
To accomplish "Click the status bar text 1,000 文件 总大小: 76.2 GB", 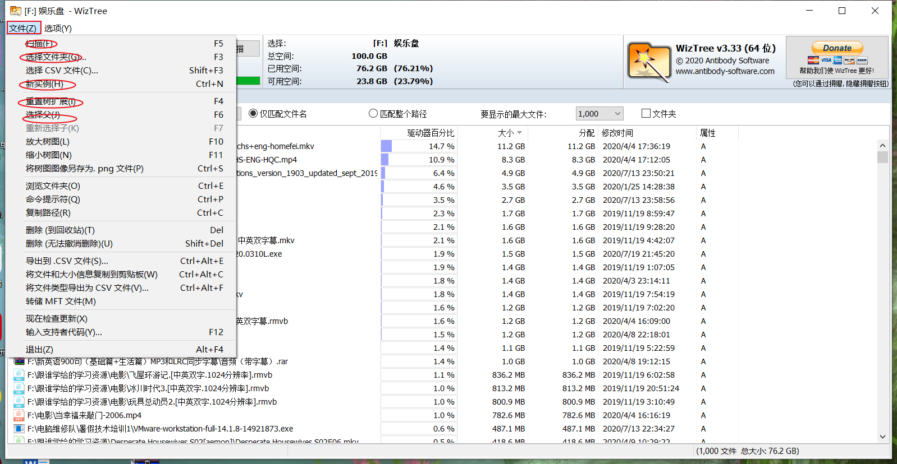I will (x=748, y=451).
